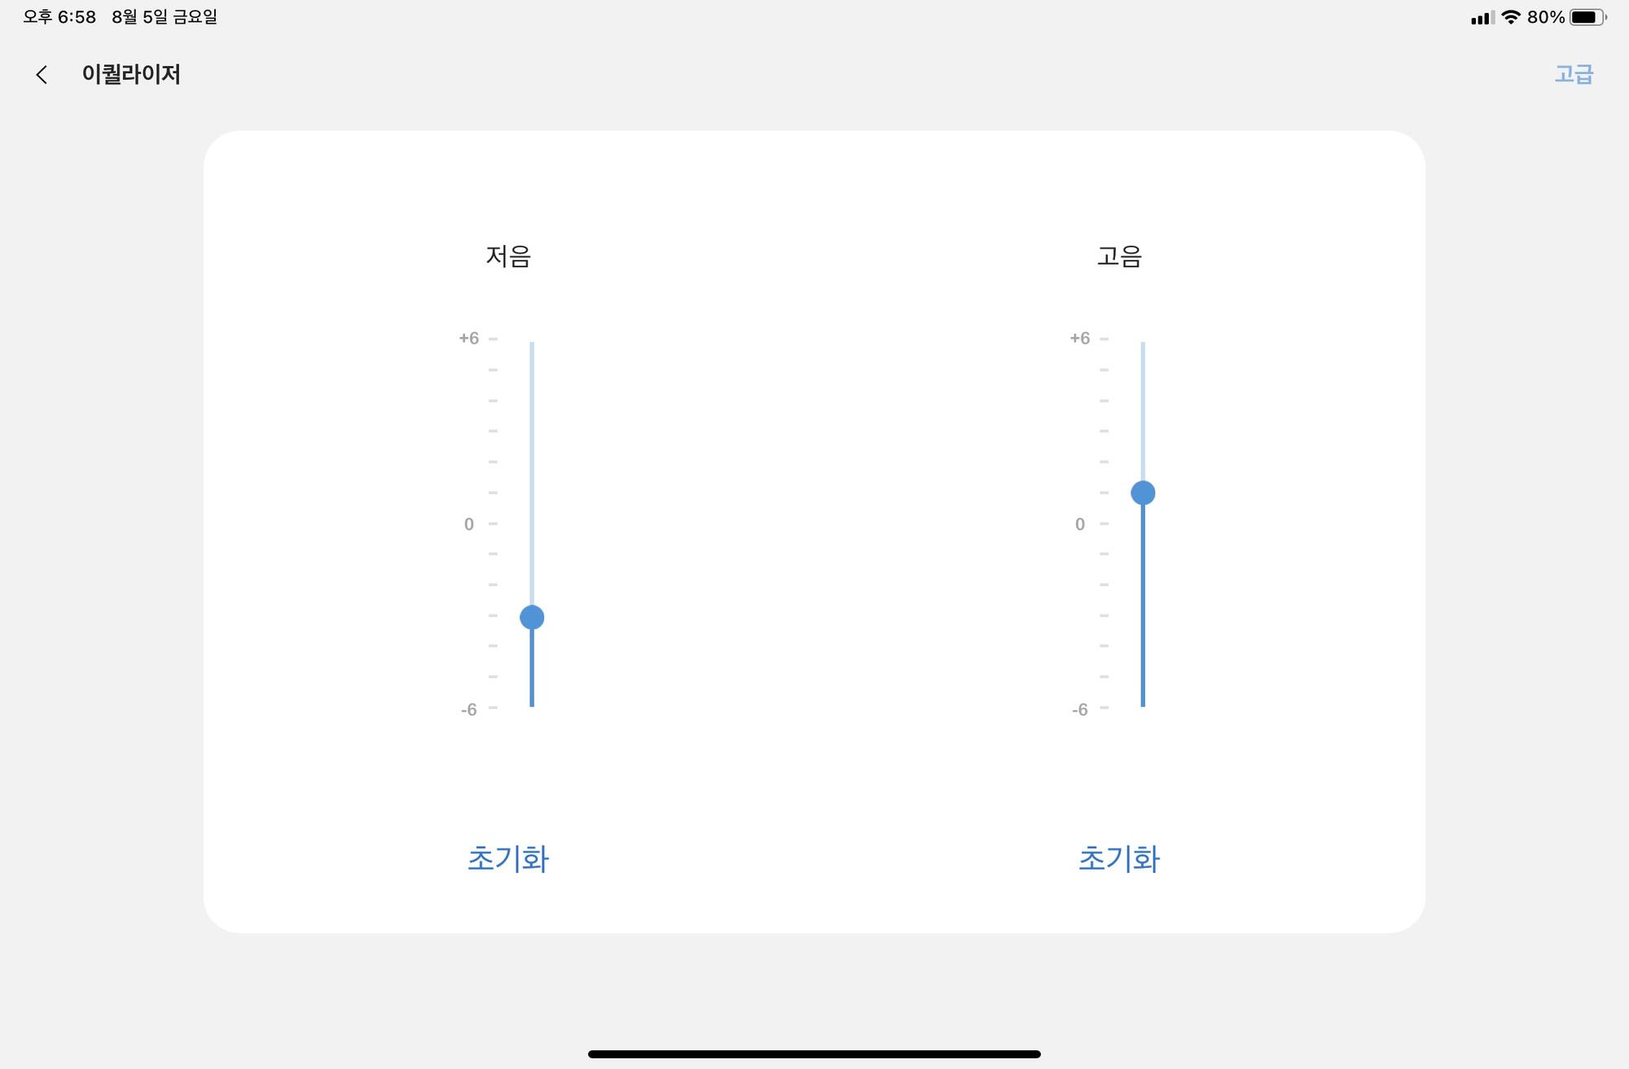Tap the battery icon in status bar
This screenshot has width=1629, height=1069.
click(1587, 17)
